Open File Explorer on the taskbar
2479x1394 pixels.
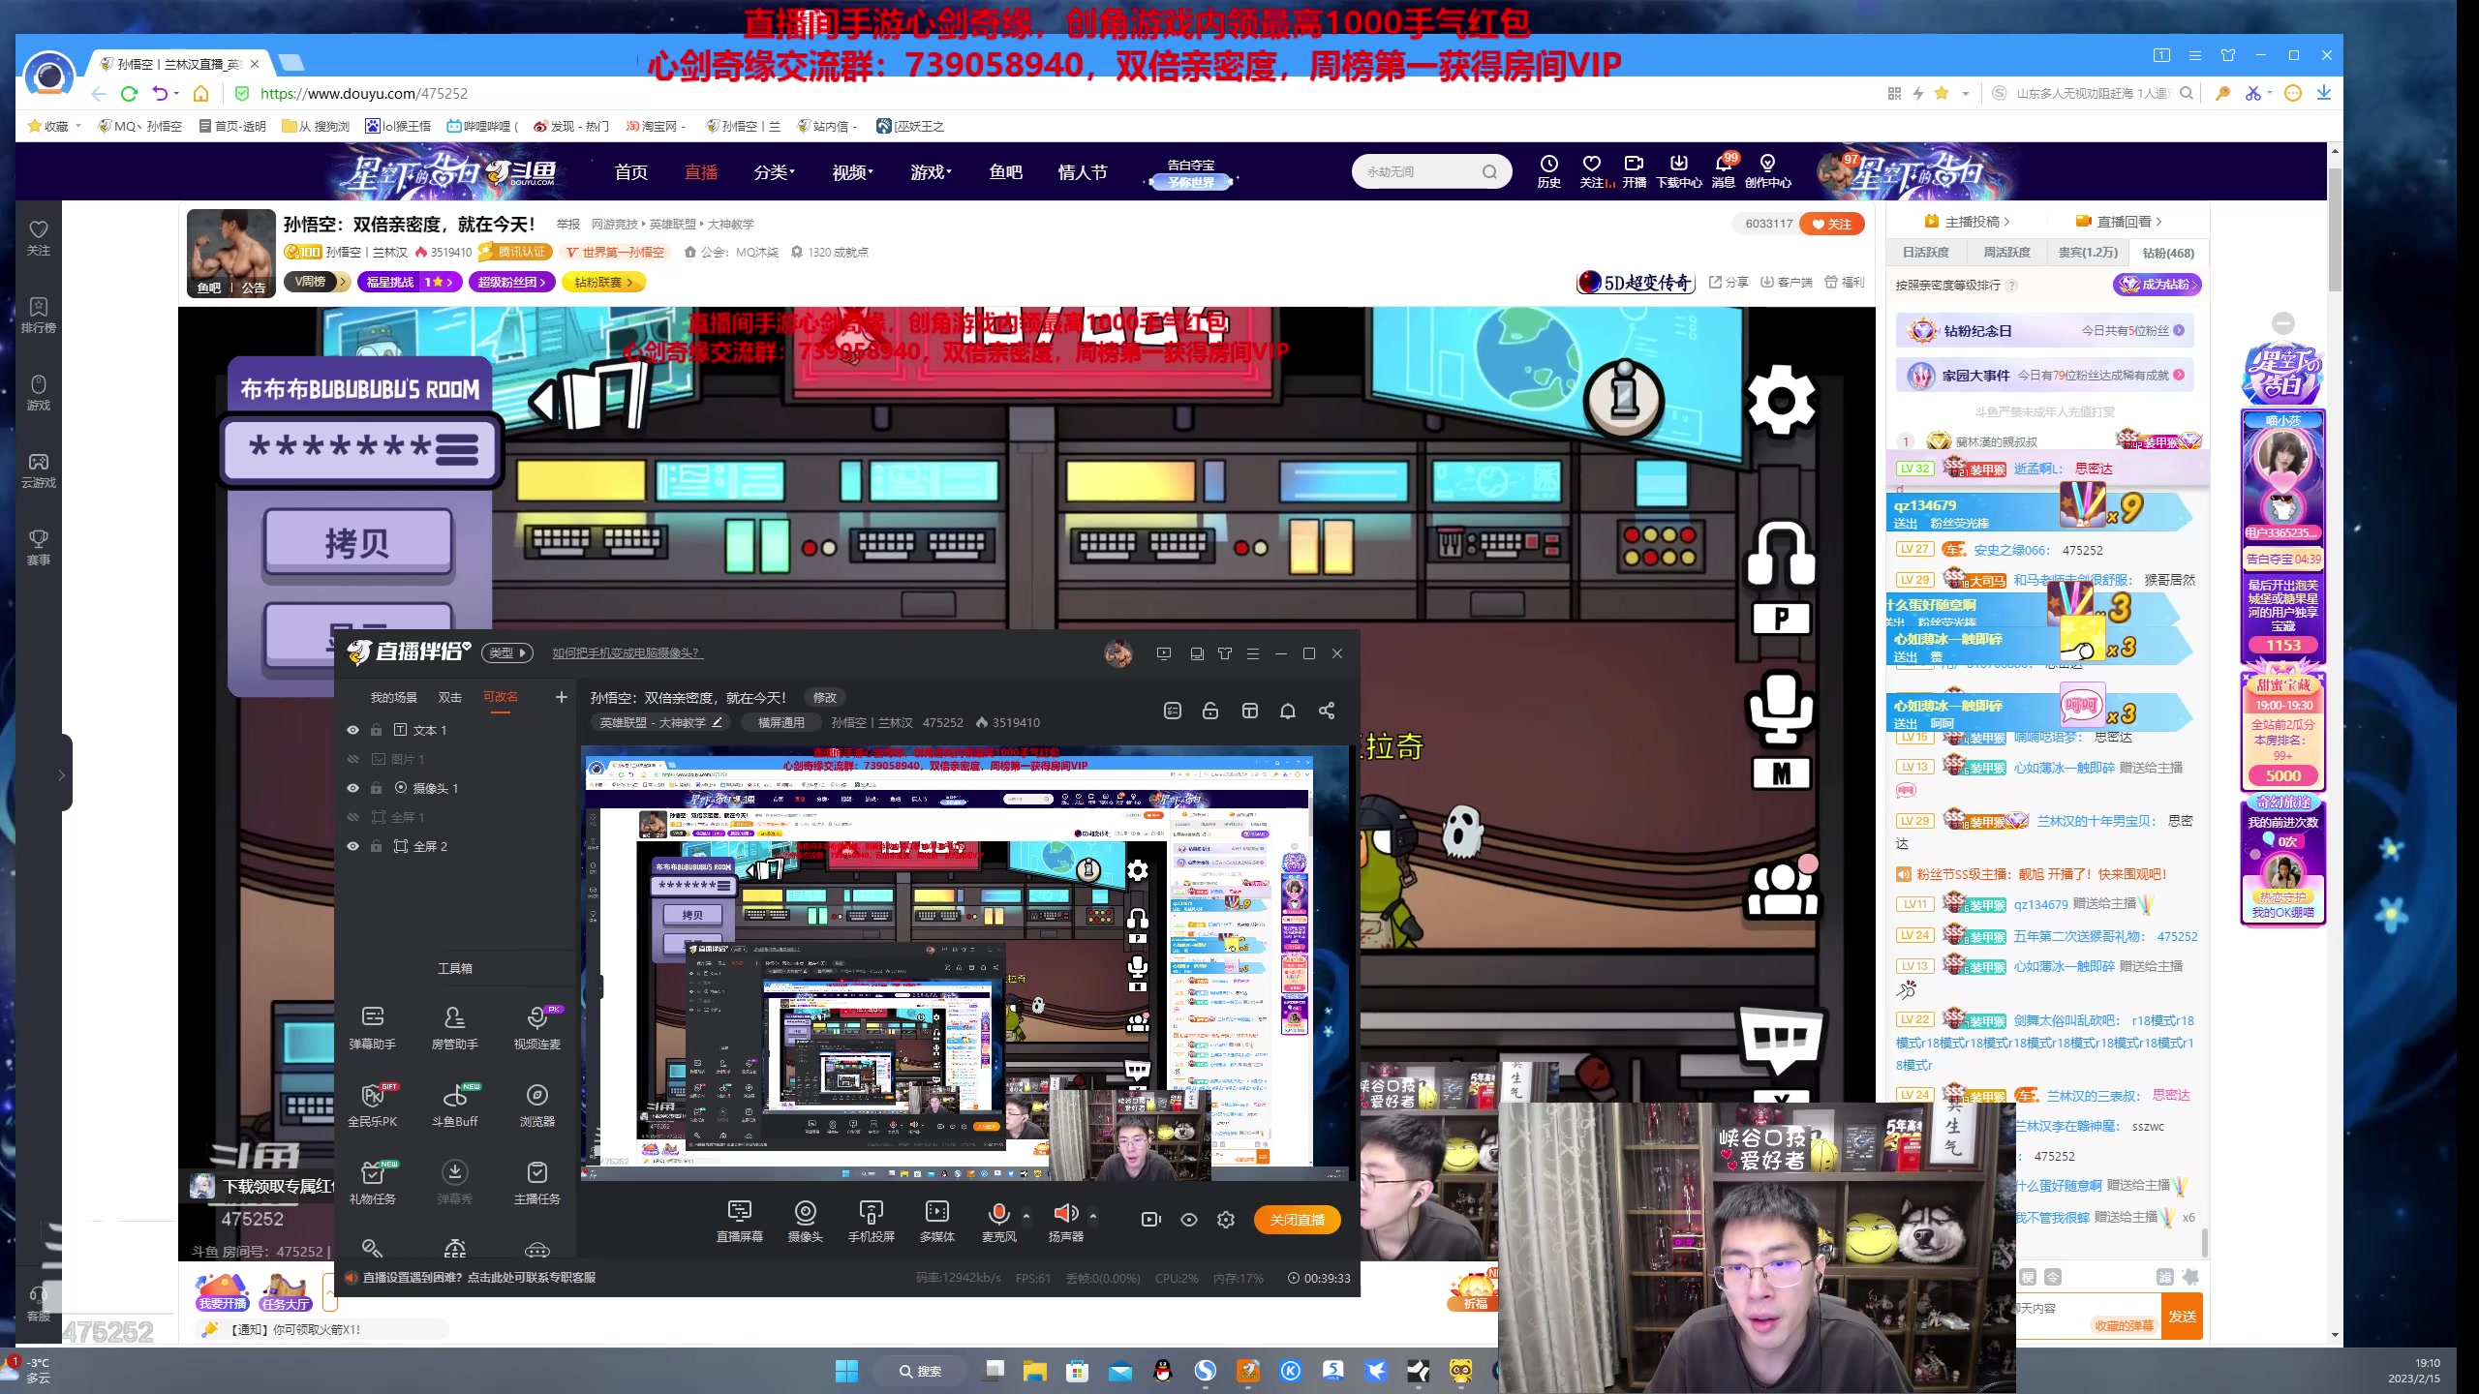tap(1034, 1371)
